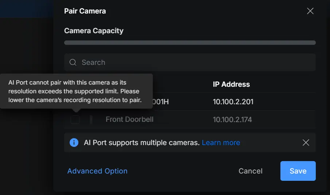Screen dimensions: 330x195
Task: Open the Learn more link
Action: [x=221, y=143]
